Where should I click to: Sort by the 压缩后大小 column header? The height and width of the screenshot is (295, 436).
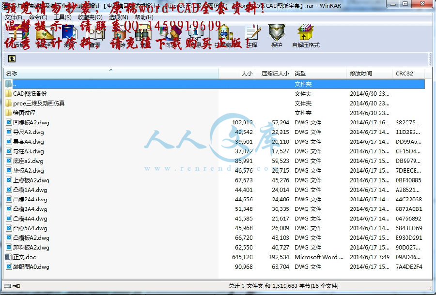pyautogui.click(x=273, y=74)
